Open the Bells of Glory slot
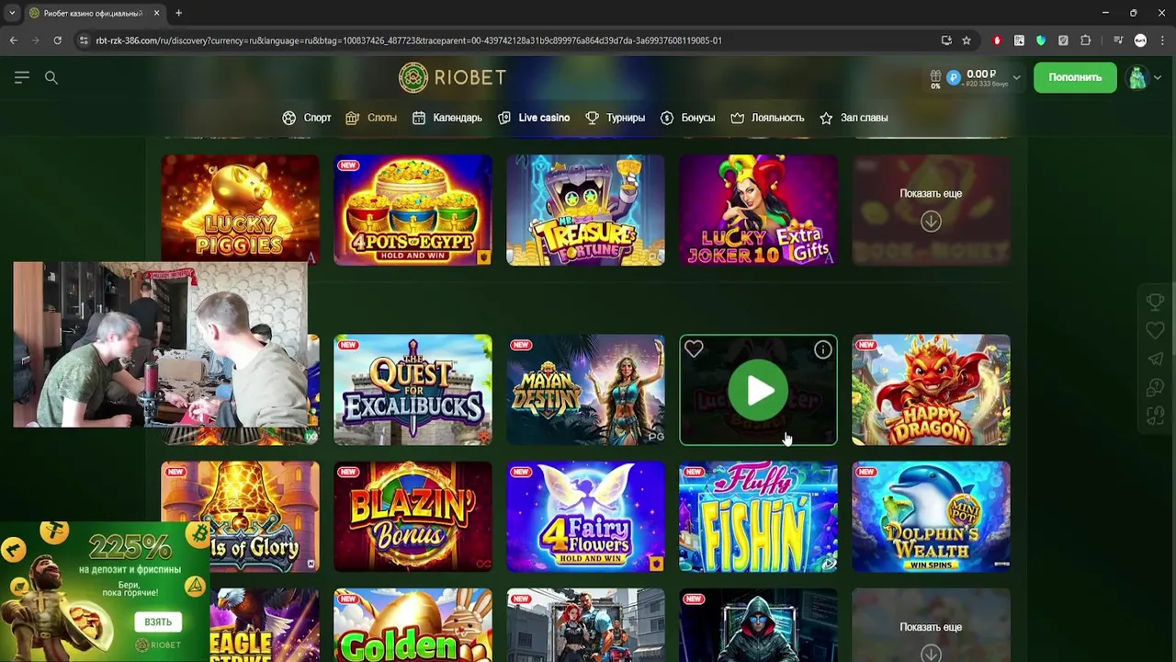 coord(240,517)
